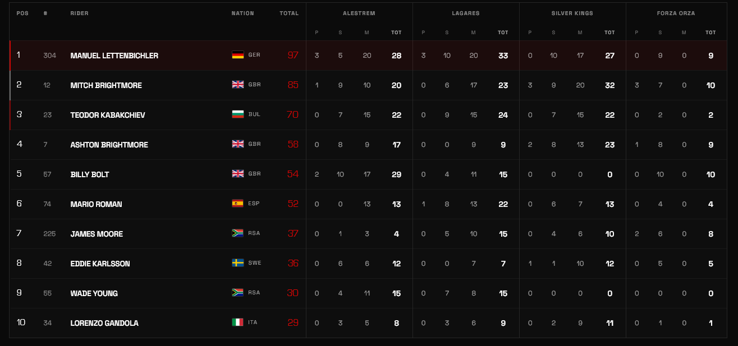738x346 pixels.
Task: Click the NATION column header
Action: (x=243, y=13)
